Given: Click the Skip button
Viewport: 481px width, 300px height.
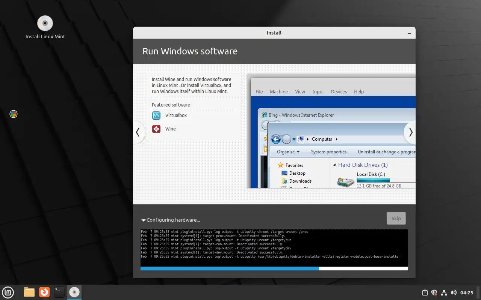Looking at the screenshot, I should click(396, 218).
